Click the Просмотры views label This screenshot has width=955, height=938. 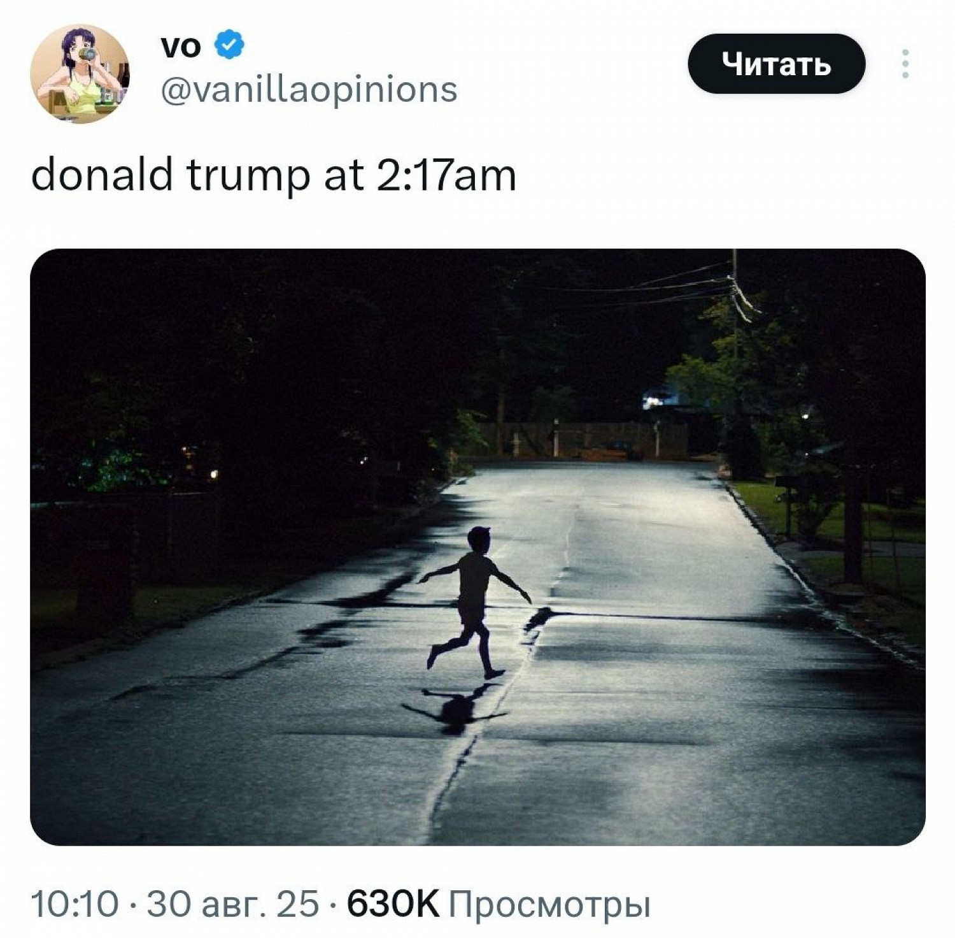(x=550, y=905)
